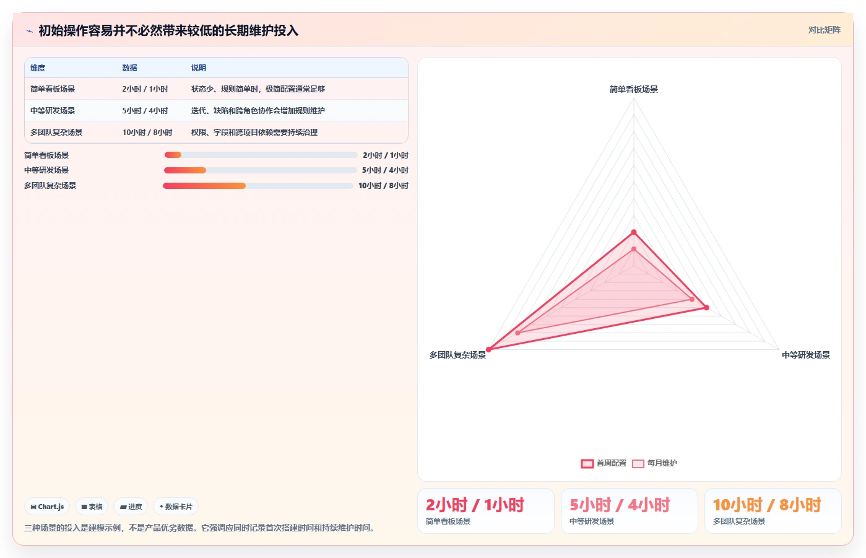The width and height of the screenshot is (866, 558).
Task: Select the Chart.js tag chip
Action: click(47, 507)
